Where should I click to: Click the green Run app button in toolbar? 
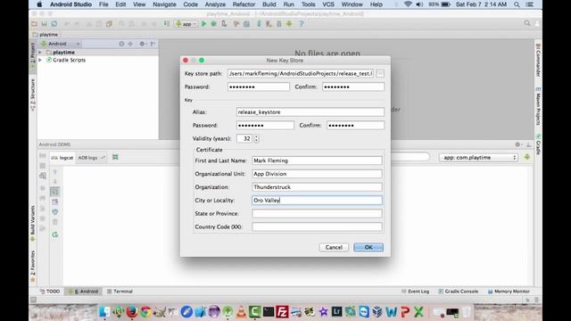[204, 24]
